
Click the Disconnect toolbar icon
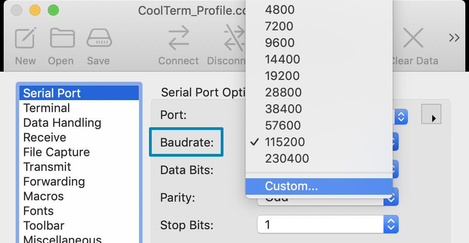click(x=234, y=39)
